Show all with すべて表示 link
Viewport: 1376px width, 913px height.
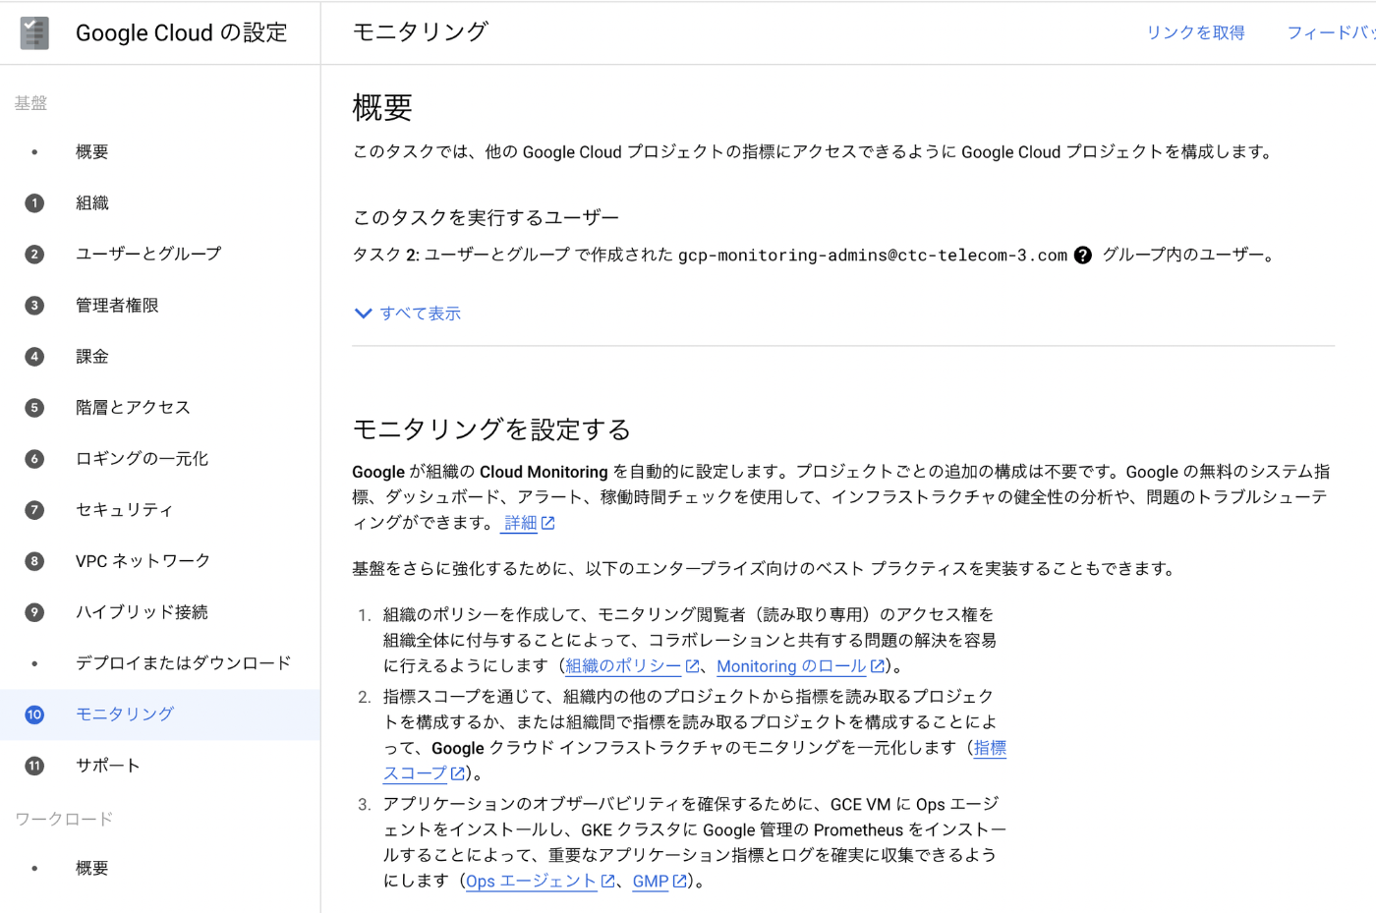point(420,314)
